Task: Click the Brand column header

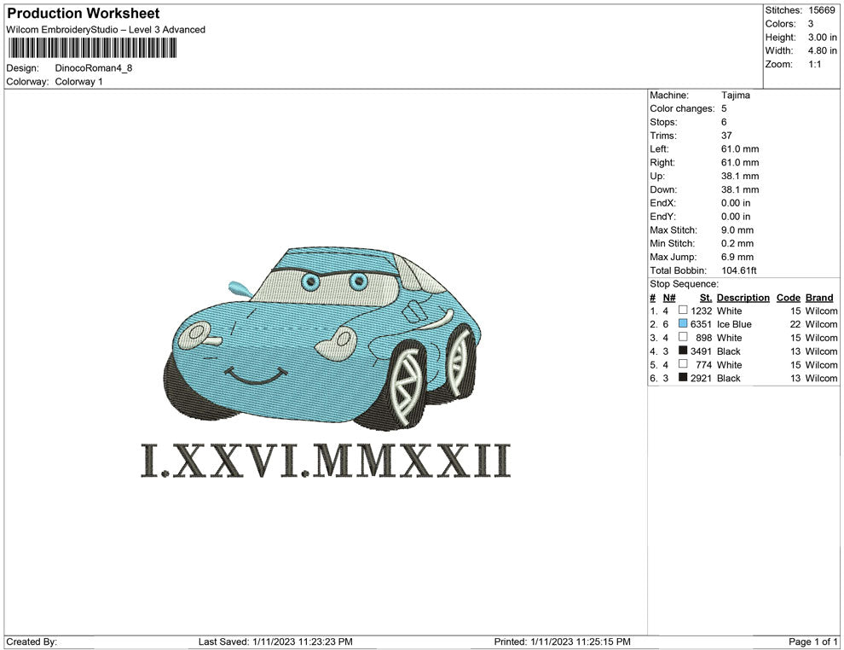Action: 819,297
